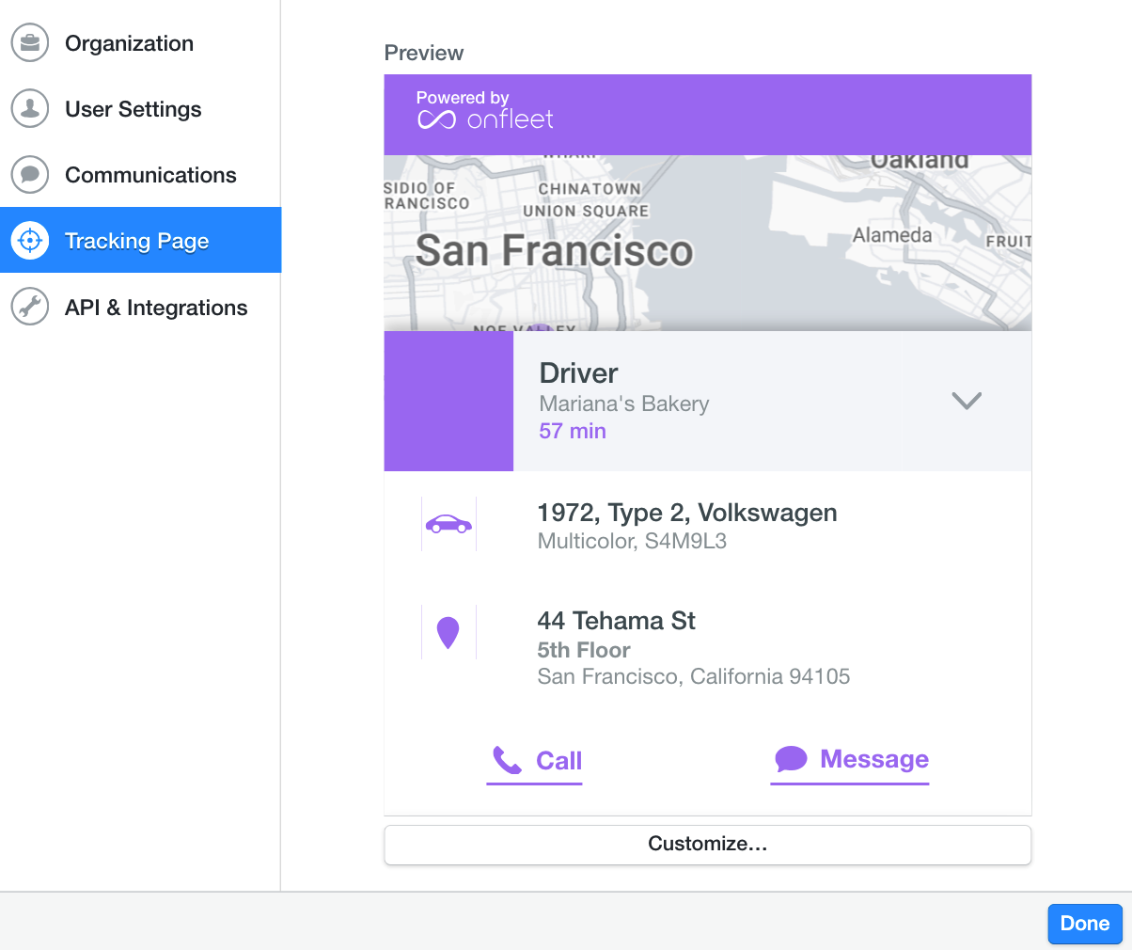Click the Tracking Page crosshair icon
1132x950 pixels.
30,241
